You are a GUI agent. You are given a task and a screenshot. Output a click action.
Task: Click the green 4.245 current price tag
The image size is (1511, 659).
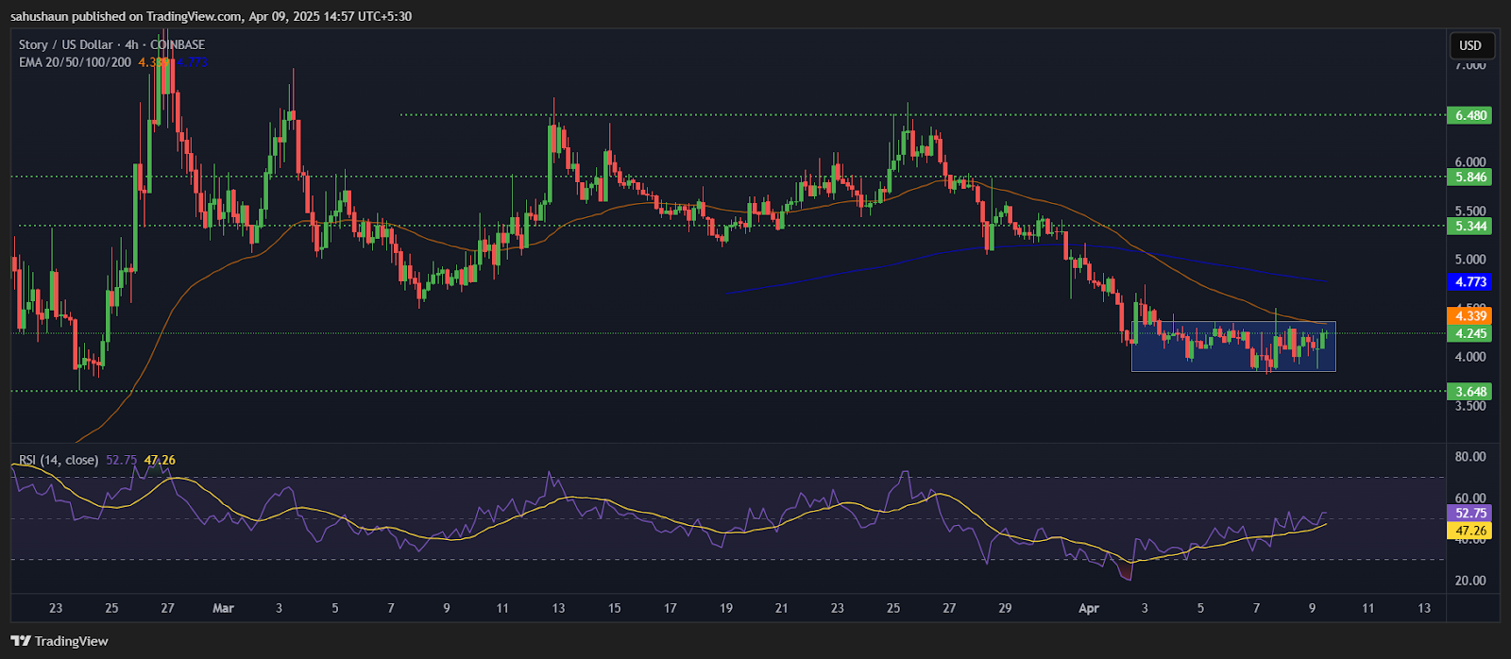(1470, 333)
